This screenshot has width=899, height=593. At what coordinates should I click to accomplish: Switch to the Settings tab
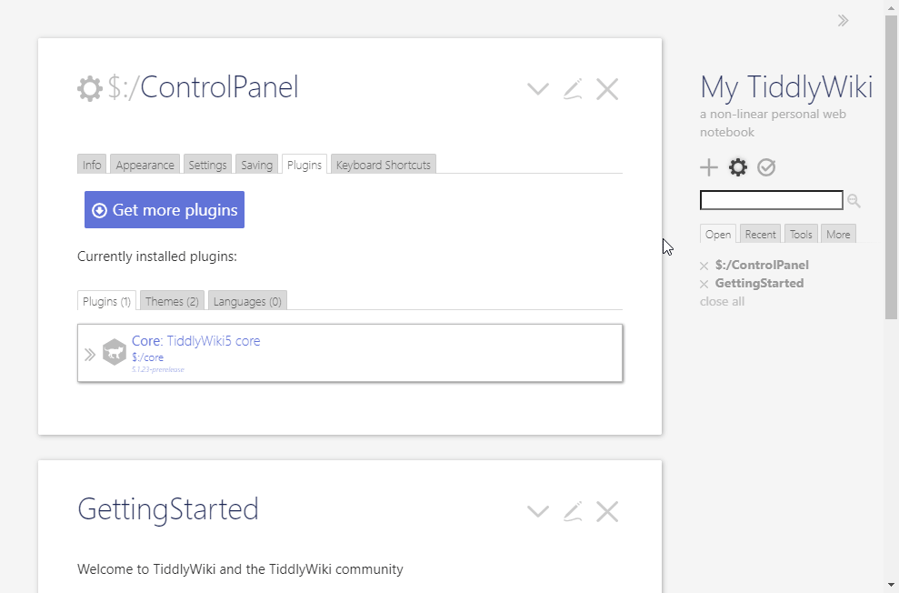tap(207, 165)
